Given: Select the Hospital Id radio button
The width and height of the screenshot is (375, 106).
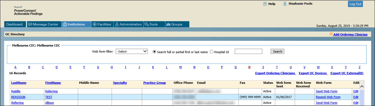Looking at the screenshot, I should pyautogui.click(x=211, y=52).
